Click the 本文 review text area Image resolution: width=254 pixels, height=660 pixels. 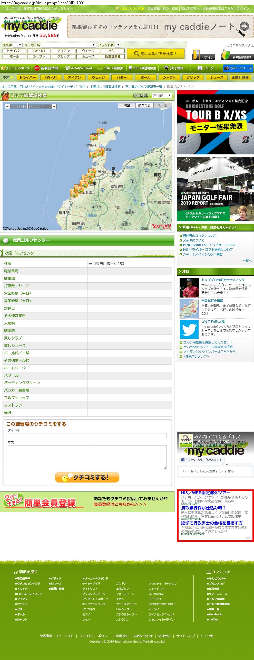tap(87, 457)
